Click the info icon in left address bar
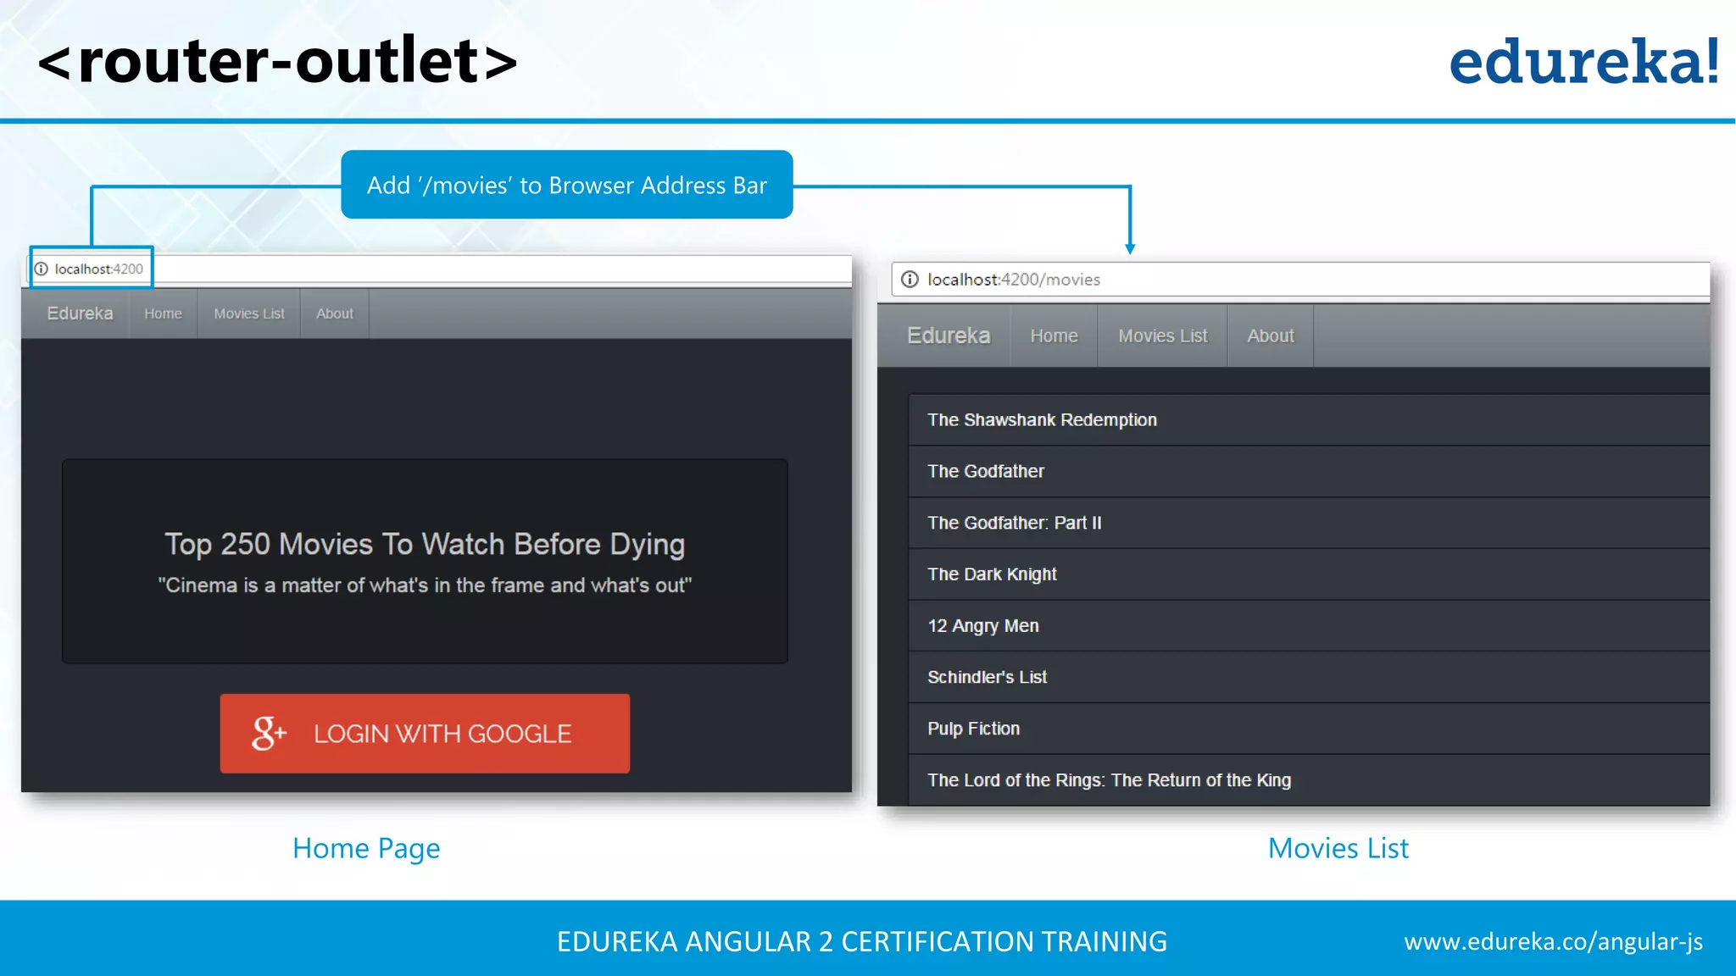Screen dimensions: 1736x976 click(42, 269)
